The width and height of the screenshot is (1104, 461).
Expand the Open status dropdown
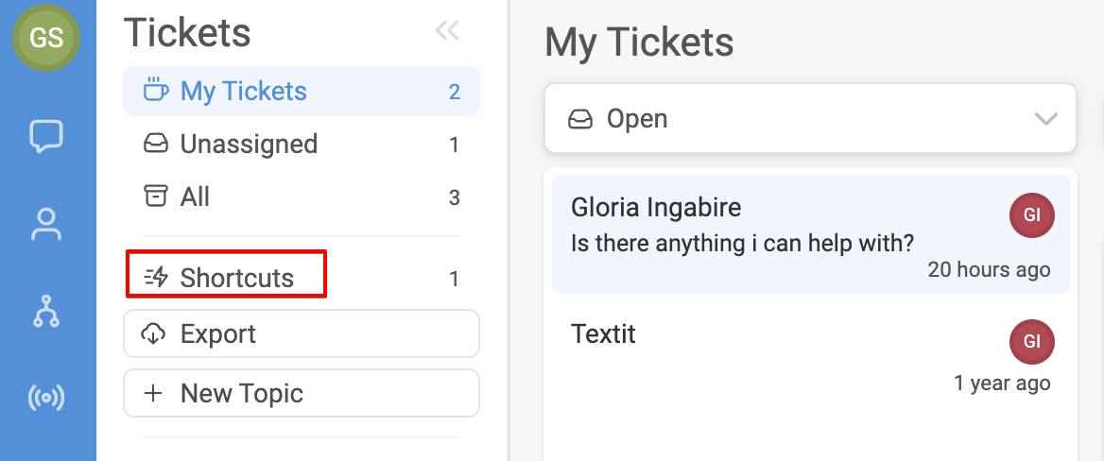pos(810,118)
